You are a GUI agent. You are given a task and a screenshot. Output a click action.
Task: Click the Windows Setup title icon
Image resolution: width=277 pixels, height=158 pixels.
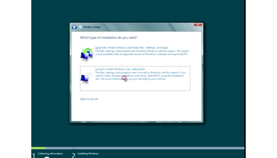tap(81, 27)
